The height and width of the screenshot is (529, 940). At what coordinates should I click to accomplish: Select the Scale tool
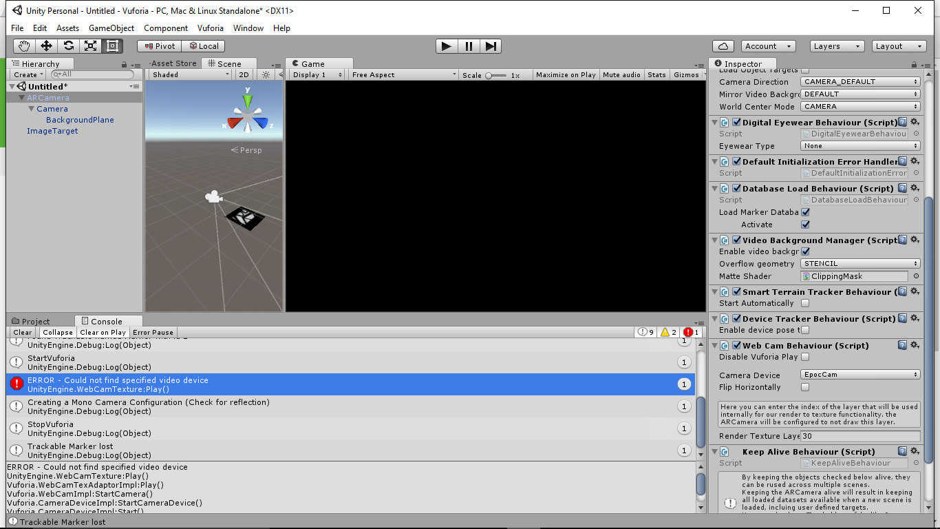pos(90,46)
